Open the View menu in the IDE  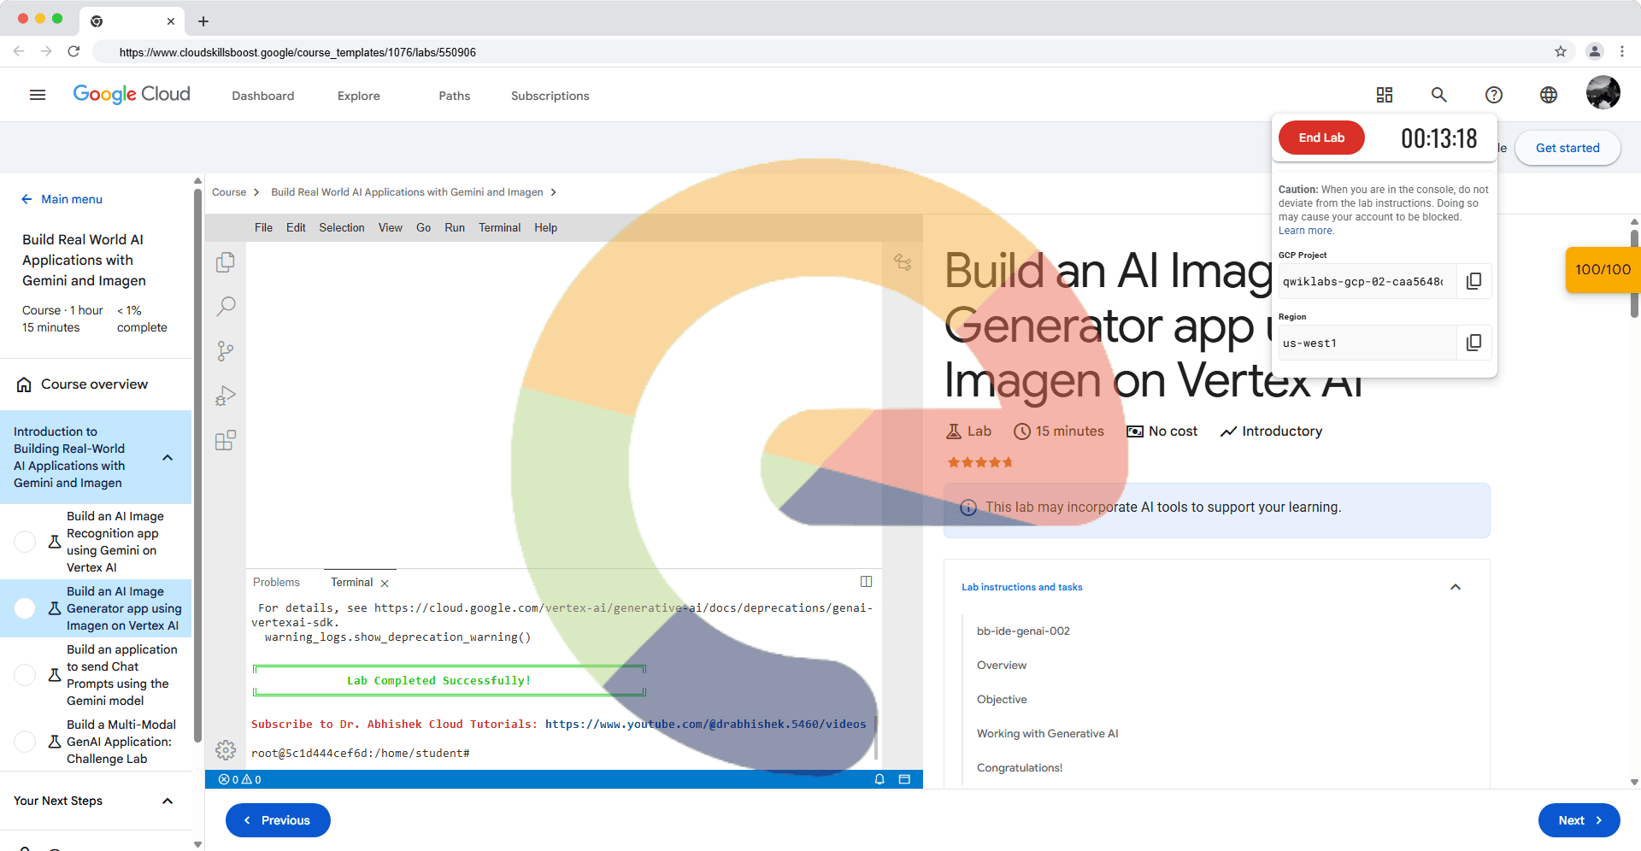point(391,227)
